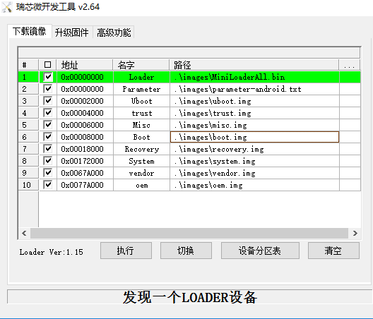Uncheck the Misc row checkbox
The width and height of the screenshot is (373, 319).
click(x=48, y=125)
